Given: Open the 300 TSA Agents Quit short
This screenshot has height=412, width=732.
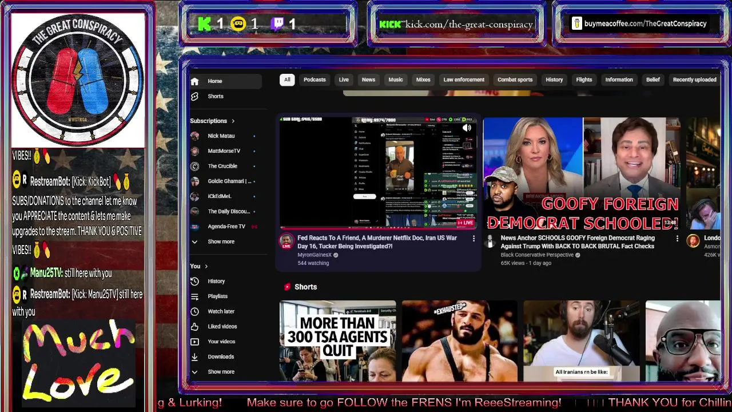Looking at the screenshot, I should point(337,341).
